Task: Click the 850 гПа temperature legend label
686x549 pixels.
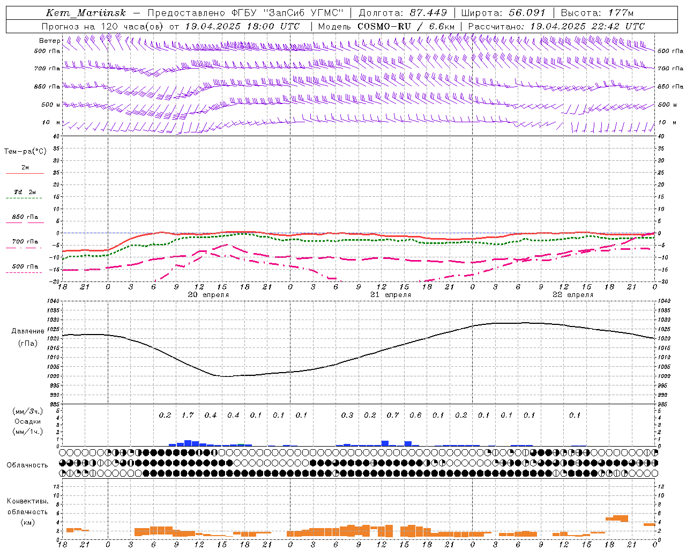Action: tap(25, 217)
